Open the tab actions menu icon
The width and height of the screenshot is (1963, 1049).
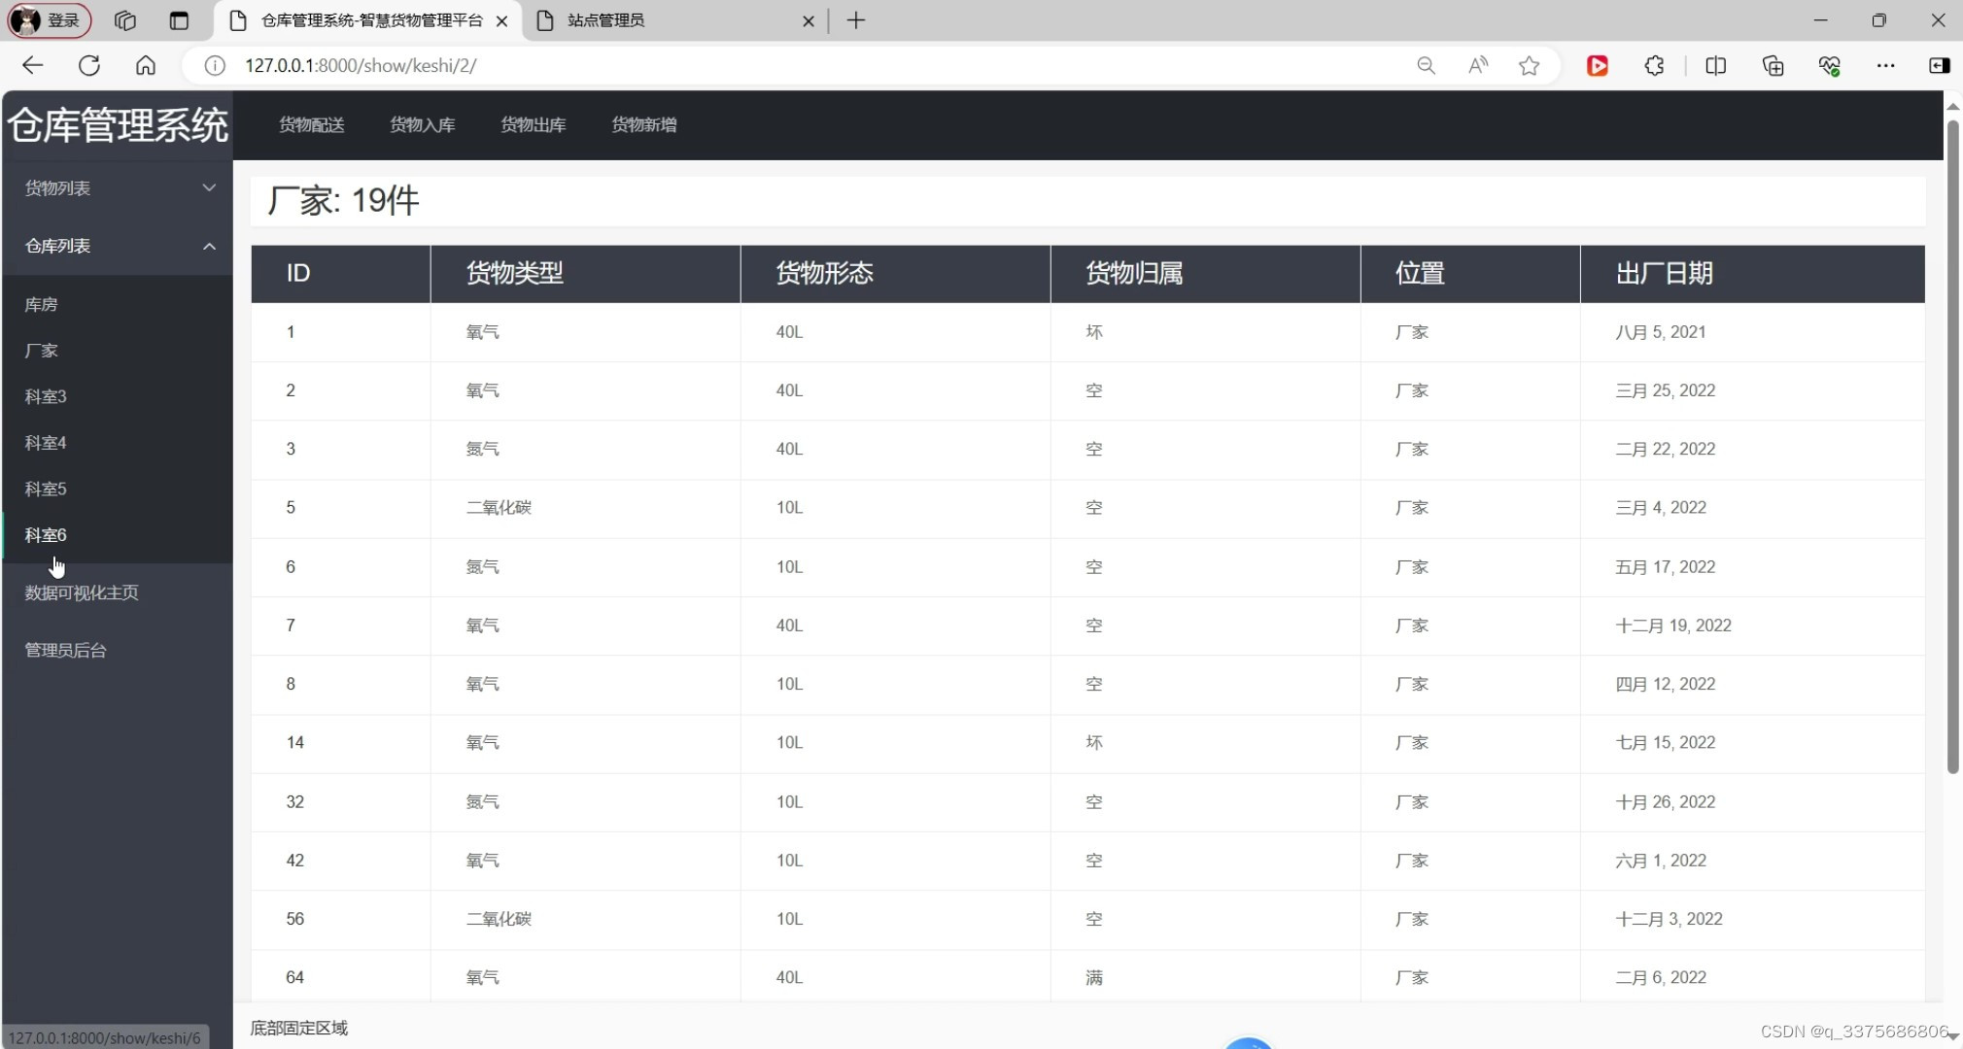(x=179, y=20)
